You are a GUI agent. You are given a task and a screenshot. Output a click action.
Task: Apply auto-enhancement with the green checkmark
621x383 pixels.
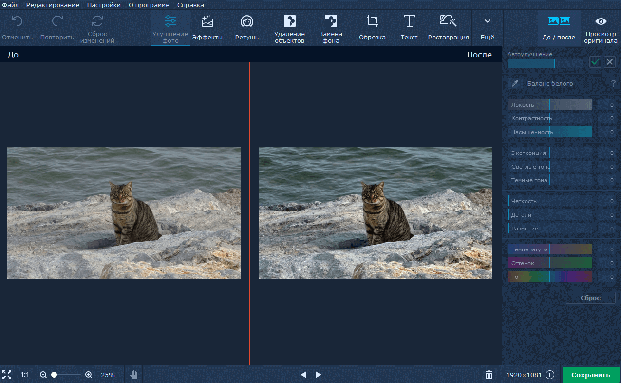click(x=595, y=62)
